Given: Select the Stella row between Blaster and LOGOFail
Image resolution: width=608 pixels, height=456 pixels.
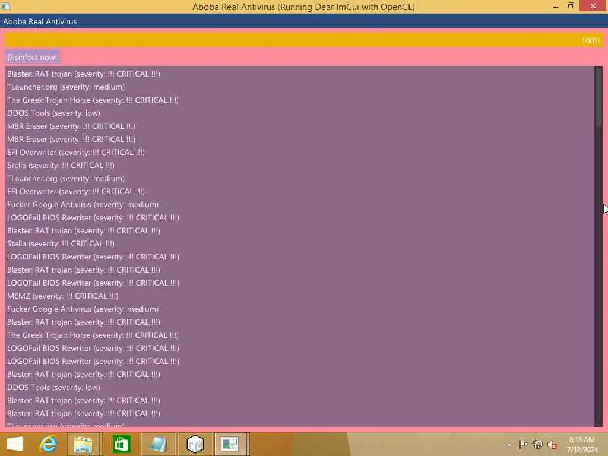Looking at the screenshot, I should pyautogui.click(x=61, y=244).
